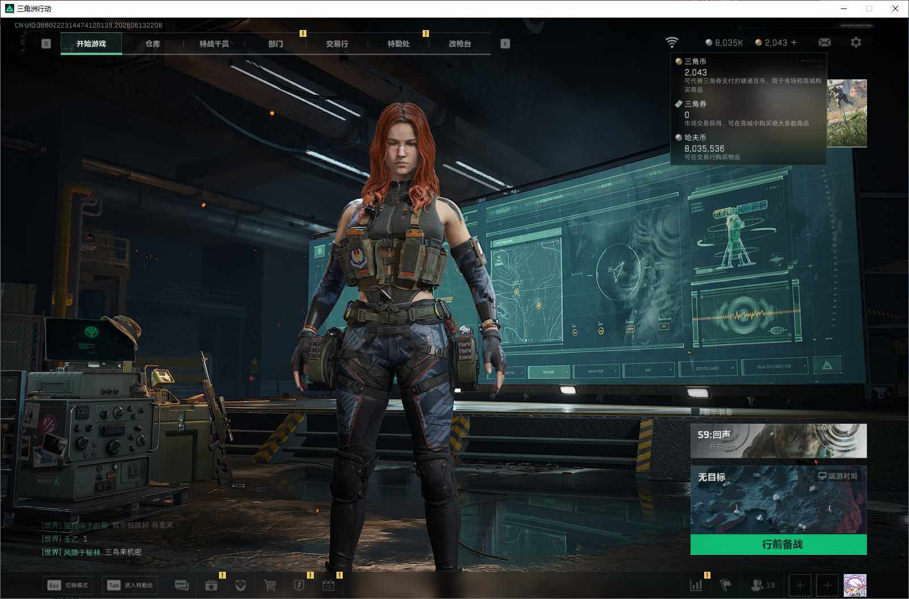Open the lightning shield badge icon
Image resolution: width=909 pixels, height=599 pixels.
299,585
